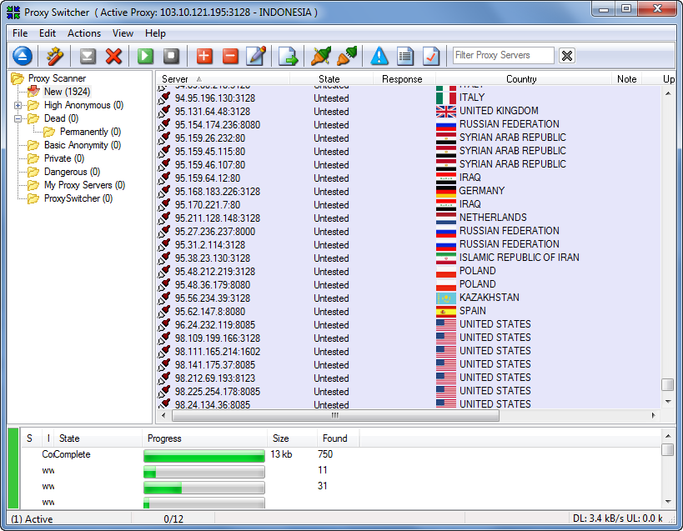Click the plug icon beside 95.31.2.114:3128

click(x=164, y=244)
